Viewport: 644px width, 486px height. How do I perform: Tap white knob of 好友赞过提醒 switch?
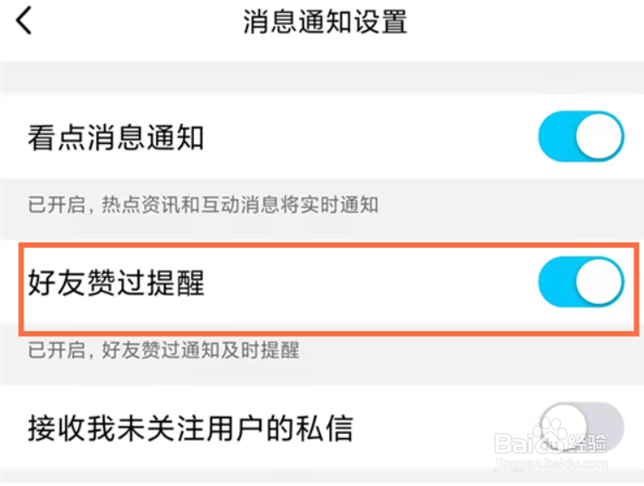tap(599, 282)
